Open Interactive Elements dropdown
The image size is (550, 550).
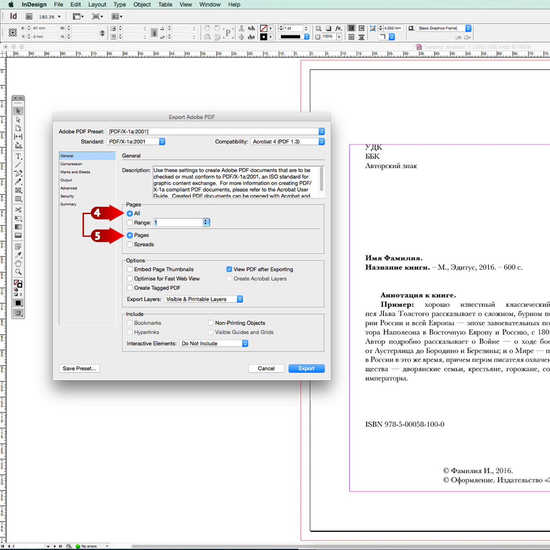click(214, 343)
